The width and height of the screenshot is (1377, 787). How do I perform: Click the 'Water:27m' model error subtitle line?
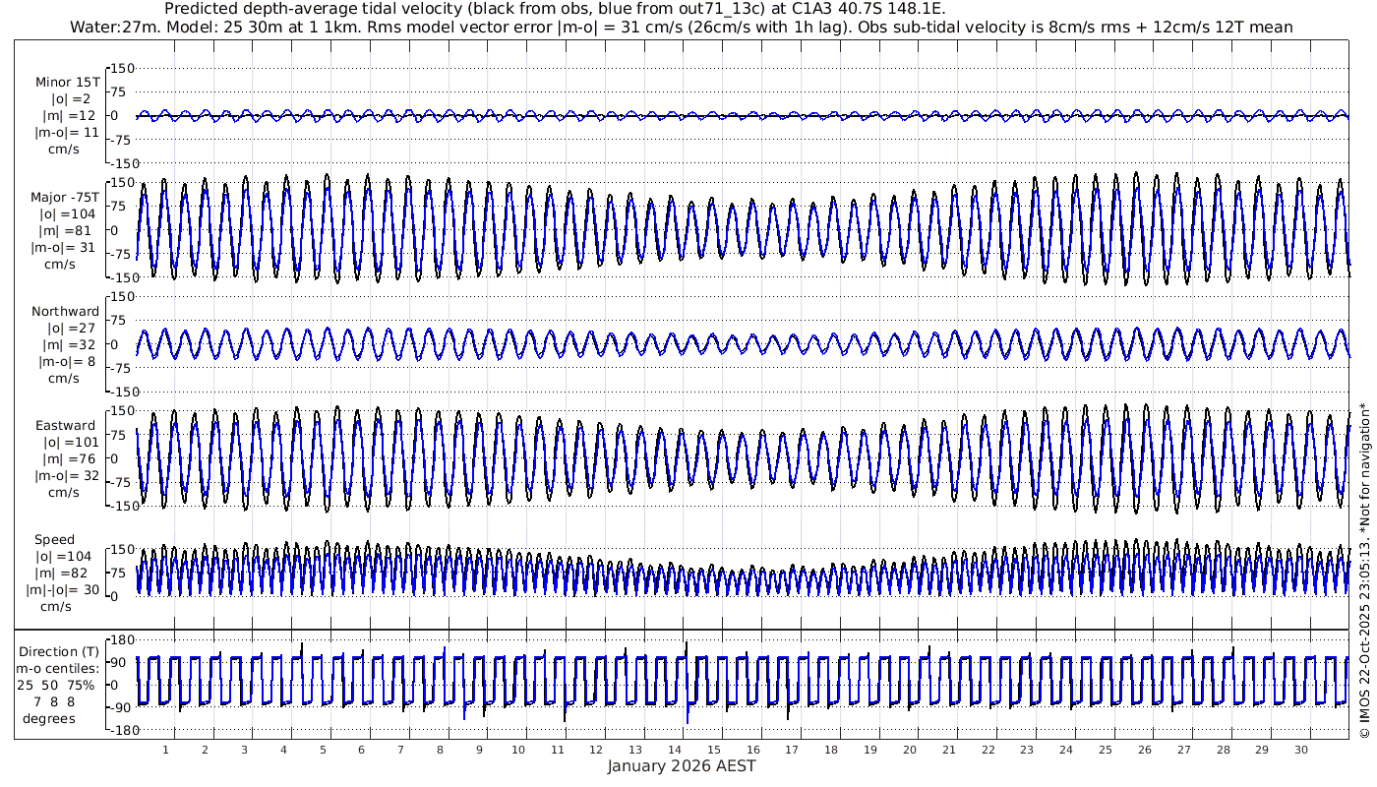pyautogui.click(x=681, y=27)
